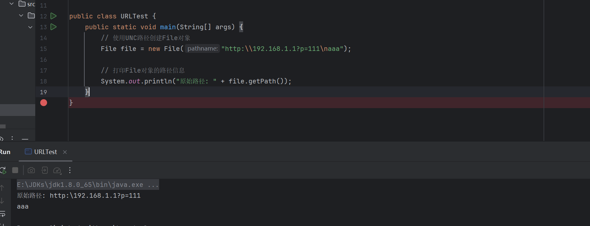
Task: Close the URLTest run tab
Action: [x=65, y=152]
